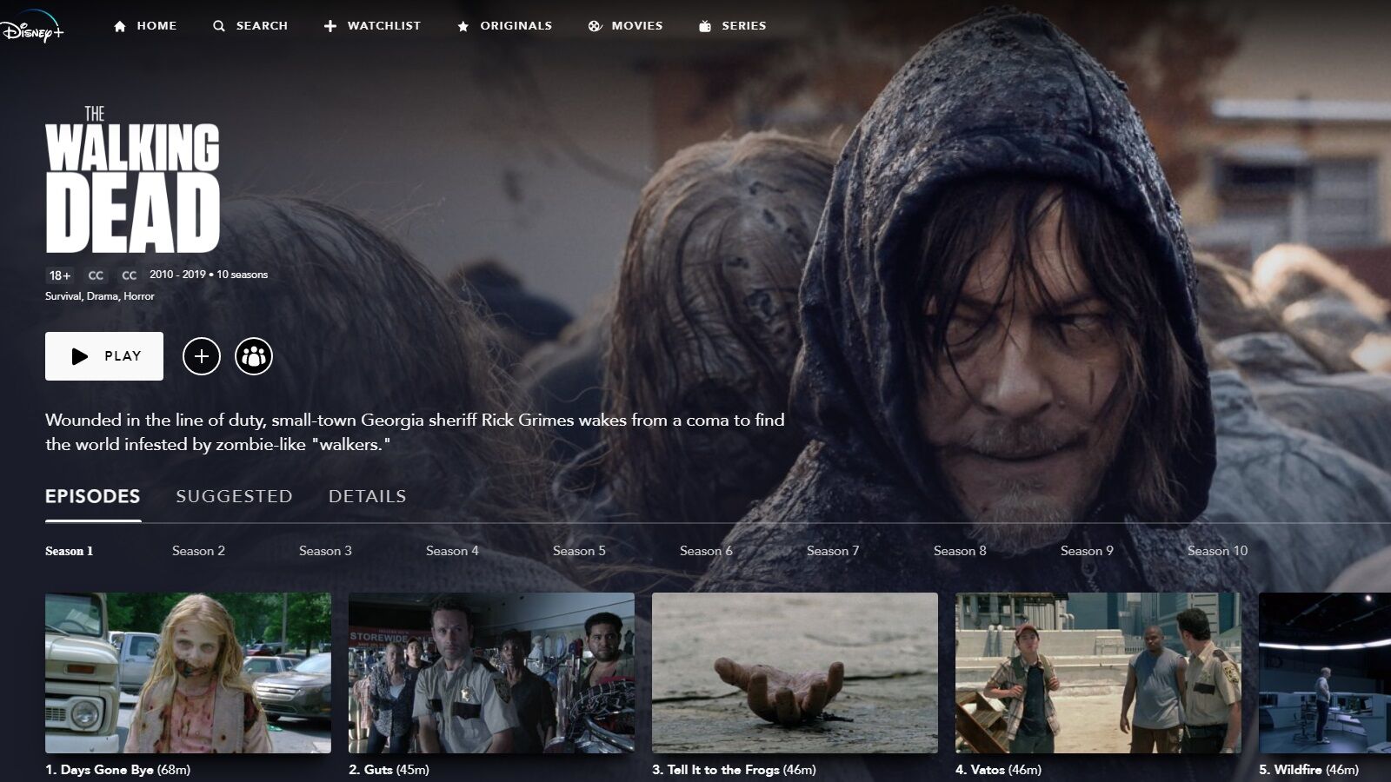Screen dimensions: 1391x782
Task: Click '2010 - 2019 • 10 seasons' text
Action: [209, 275]
